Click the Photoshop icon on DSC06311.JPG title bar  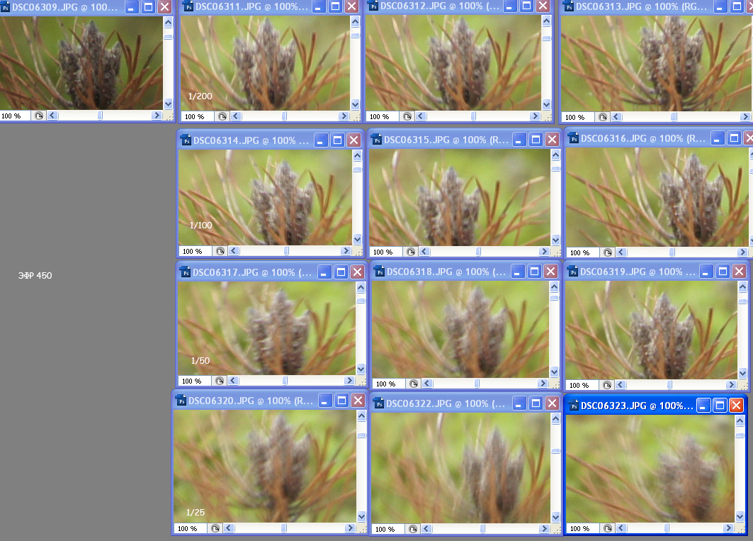click(x=188, y=6)
